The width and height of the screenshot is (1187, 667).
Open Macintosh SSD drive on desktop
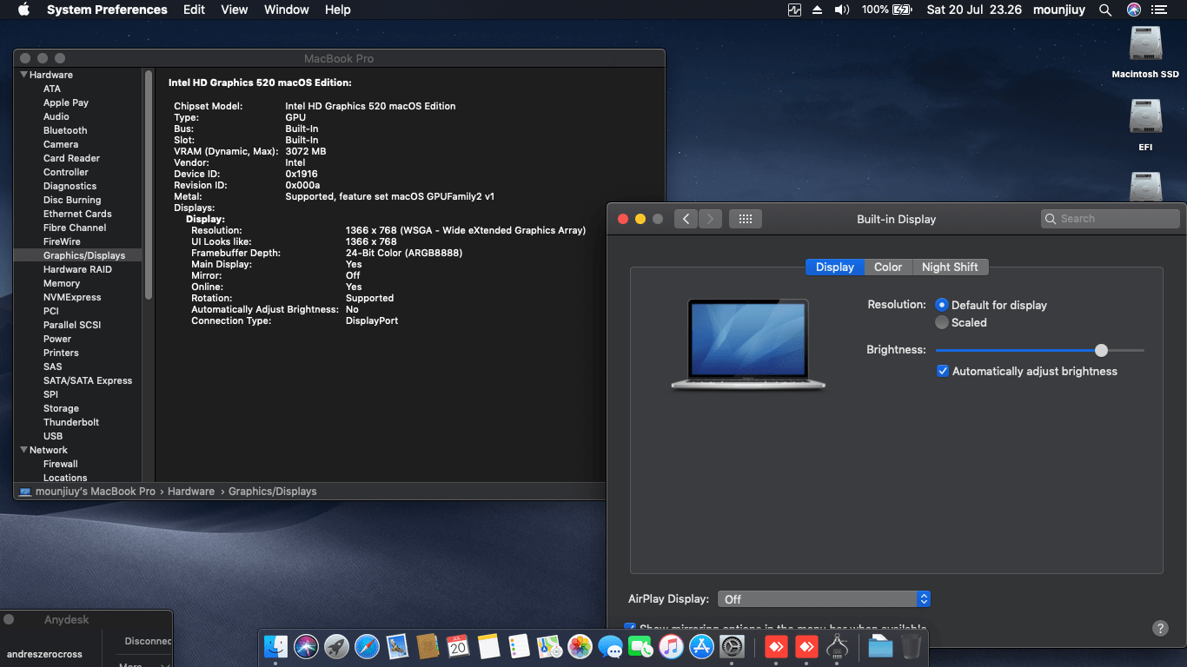click(1145, 52)
